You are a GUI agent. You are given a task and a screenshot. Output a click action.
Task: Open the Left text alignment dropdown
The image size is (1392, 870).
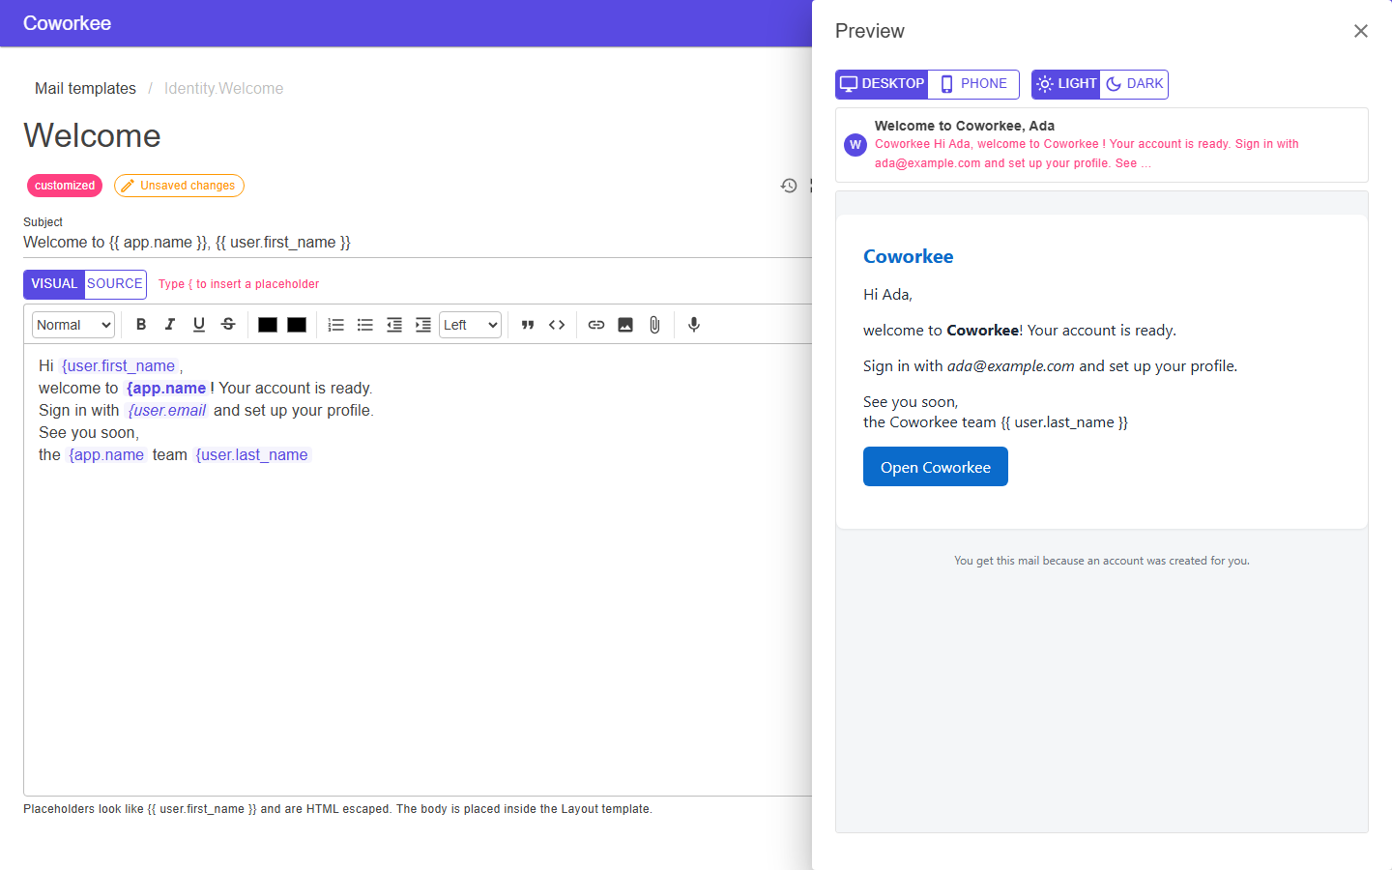click(x=471, y=325)
